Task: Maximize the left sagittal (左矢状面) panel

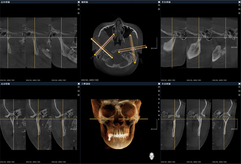Action: pyautogui.click(x=239, y=2)
